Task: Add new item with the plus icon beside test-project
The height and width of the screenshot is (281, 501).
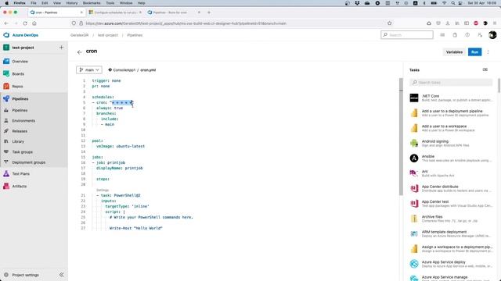Action: pos(61,48)
